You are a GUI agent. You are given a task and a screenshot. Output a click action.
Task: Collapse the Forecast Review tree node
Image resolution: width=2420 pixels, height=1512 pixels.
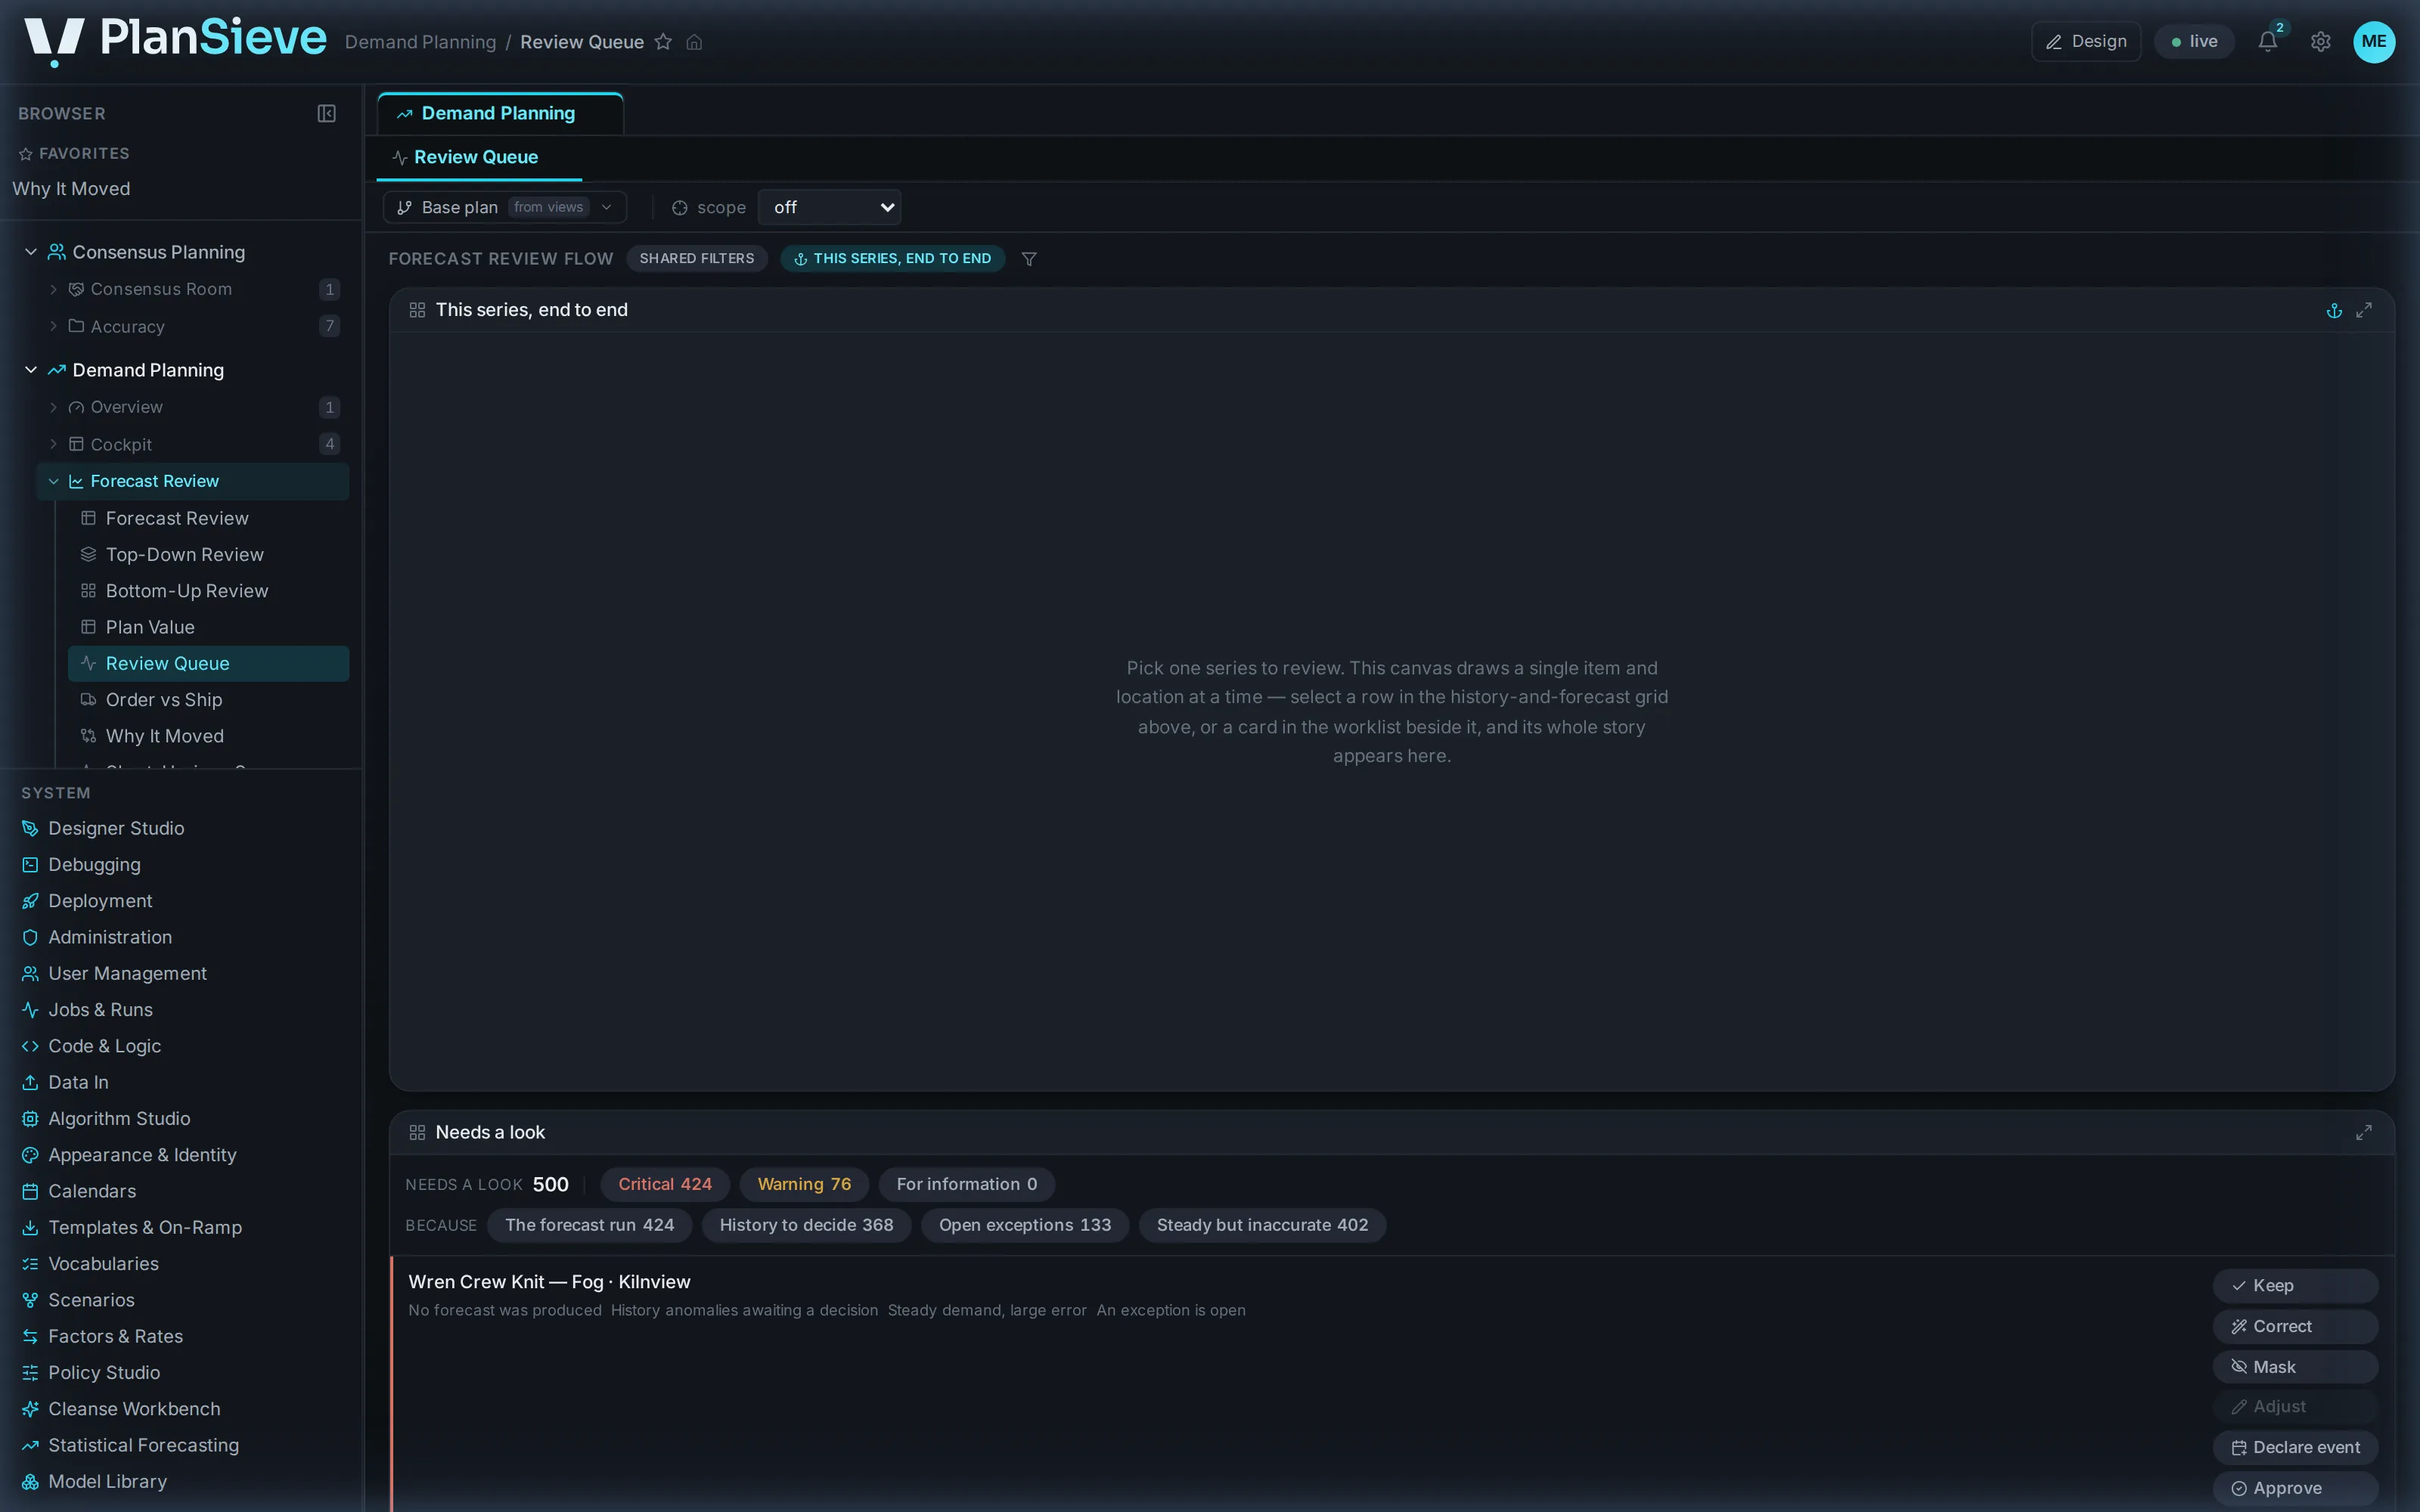point(53,481)
